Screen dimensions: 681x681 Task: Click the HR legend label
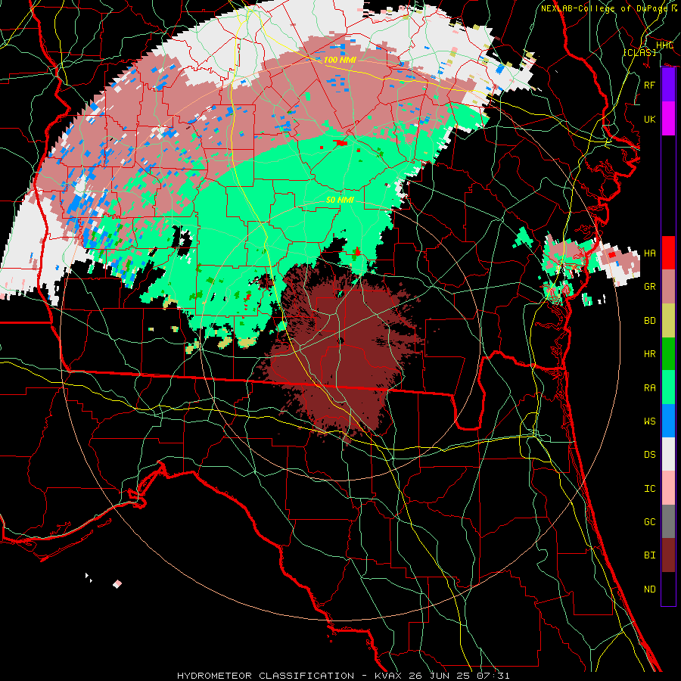[649, 354]
